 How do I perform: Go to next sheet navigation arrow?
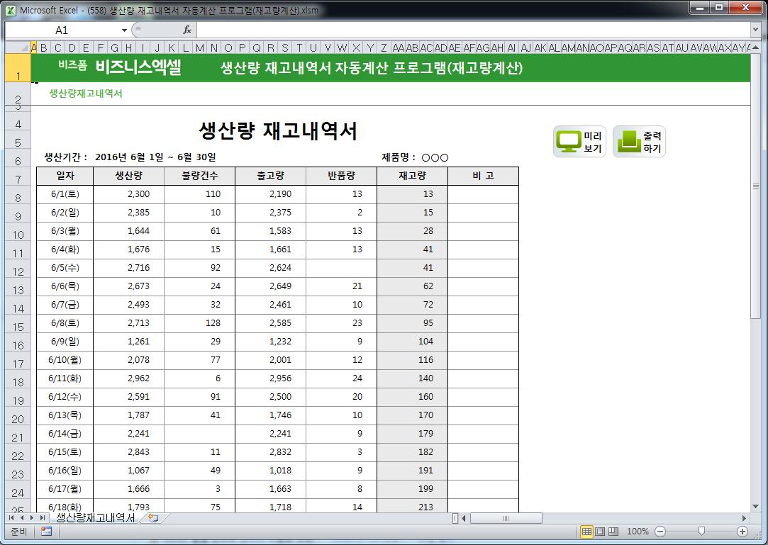32,517
